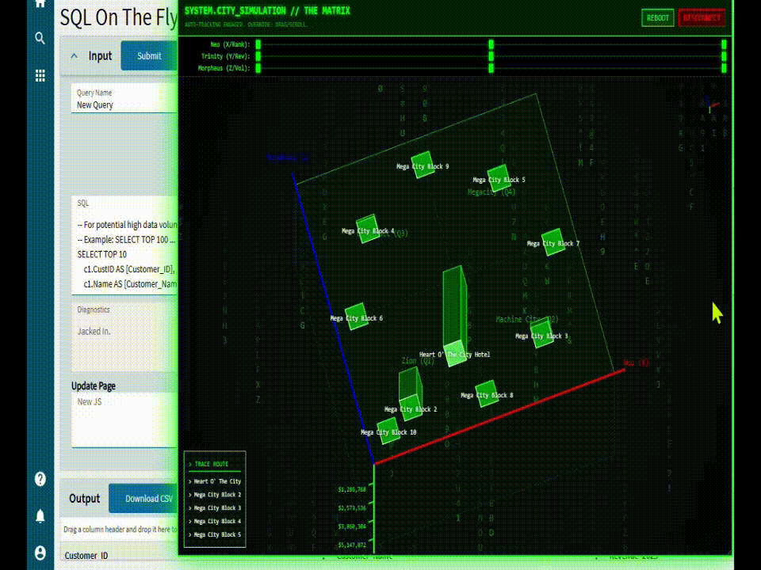Click inside the SQL editor text area
Image resolution: width=761 pixels, height=570 pixels.
(124, 245)
